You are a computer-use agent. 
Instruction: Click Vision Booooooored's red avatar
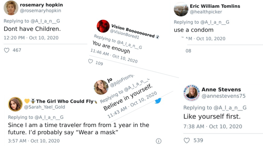103,26
